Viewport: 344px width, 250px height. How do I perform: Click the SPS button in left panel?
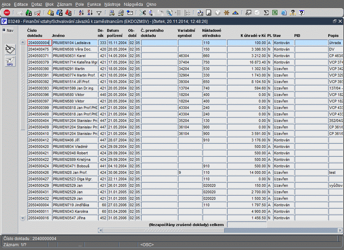10,61
